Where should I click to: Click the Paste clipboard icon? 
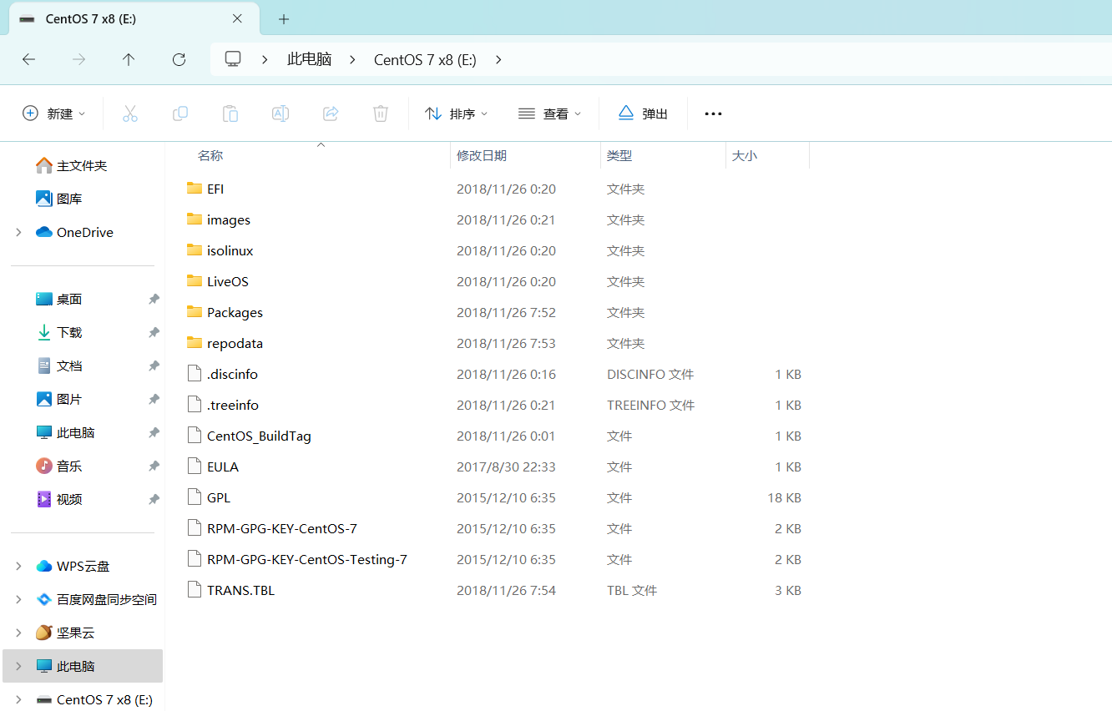[x=230, y=113]
